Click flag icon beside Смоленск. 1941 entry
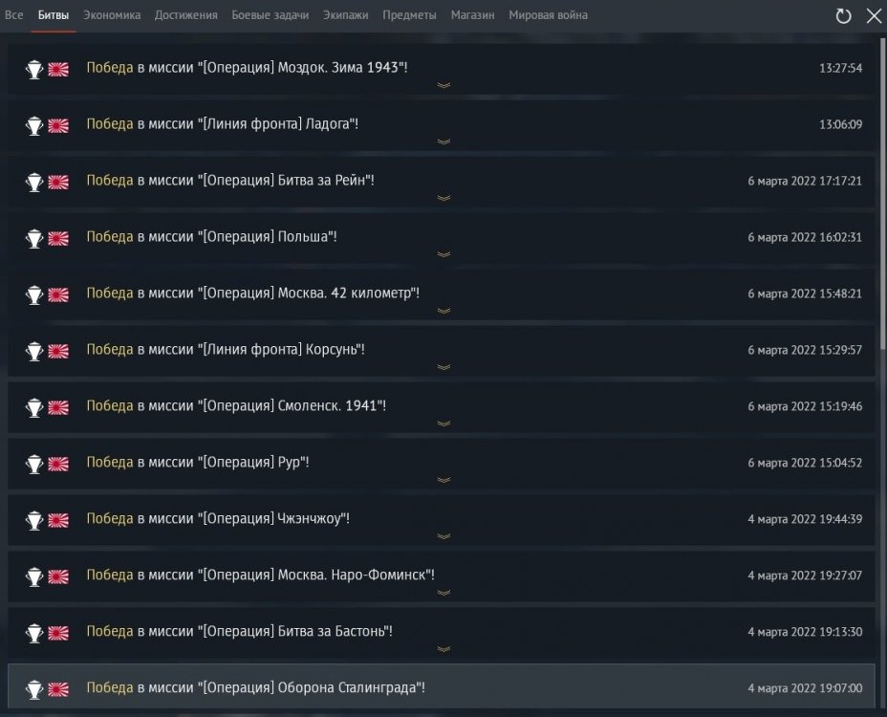 [x=58, y=407]
